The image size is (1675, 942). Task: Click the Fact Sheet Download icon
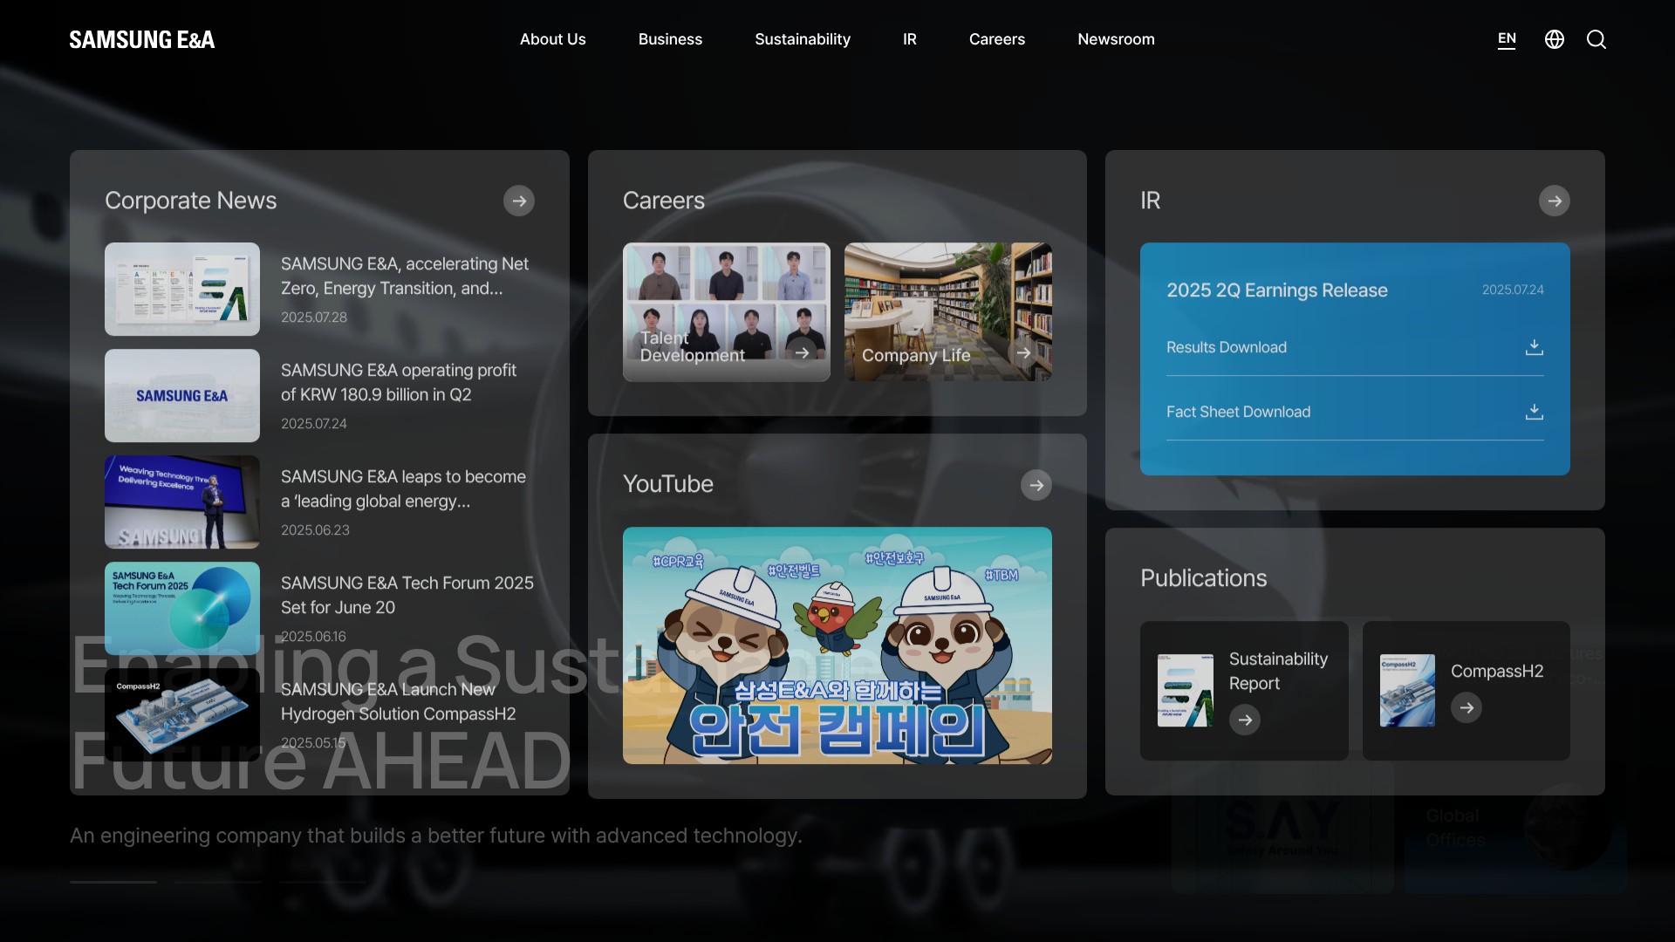point(1534,412)
